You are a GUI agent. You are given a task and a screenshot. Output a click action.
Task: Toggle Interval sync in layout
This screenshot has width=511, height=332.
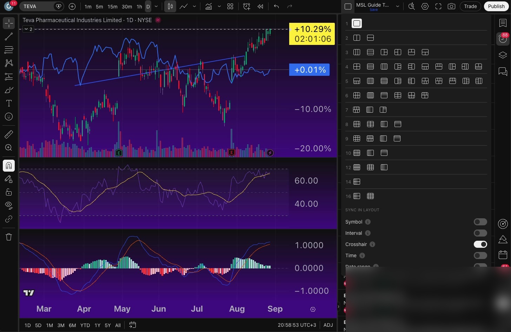(x=480, y=233)
